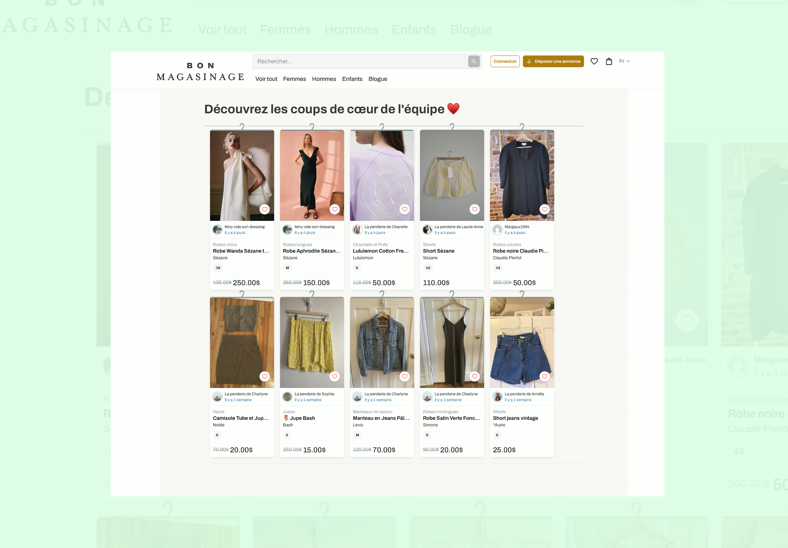Expand the Fr language dropdown
Screen dimensions: 788x548
pos(624,61)
